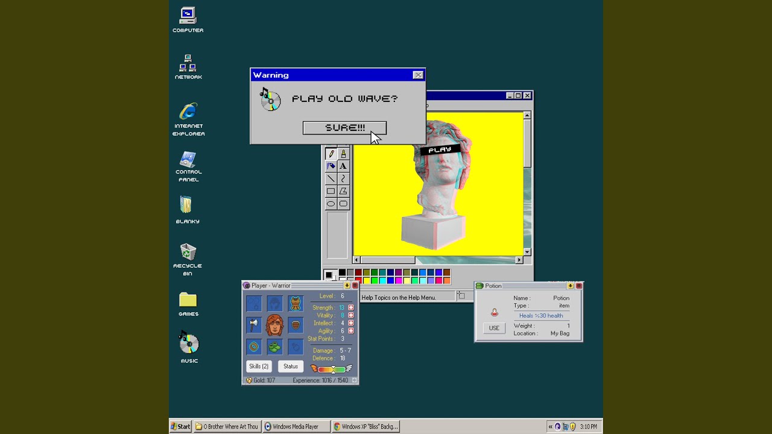Open the Music desktop icon
This screenshot has width=772, height=434.
pyautogui.click(x=189, y=347)
